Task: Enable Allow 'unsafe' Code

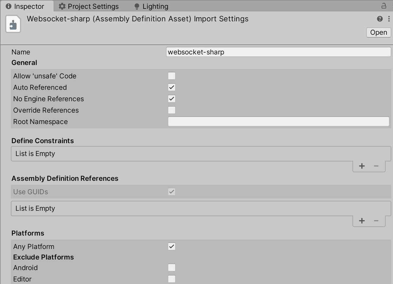Action: [172, 76]
